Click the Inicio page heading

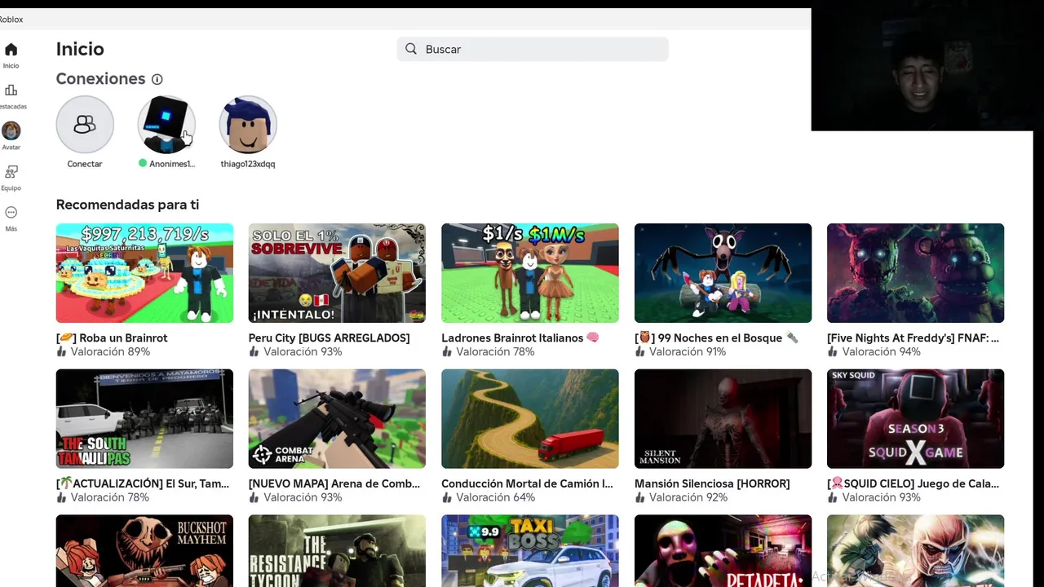(x=80, y=49)
